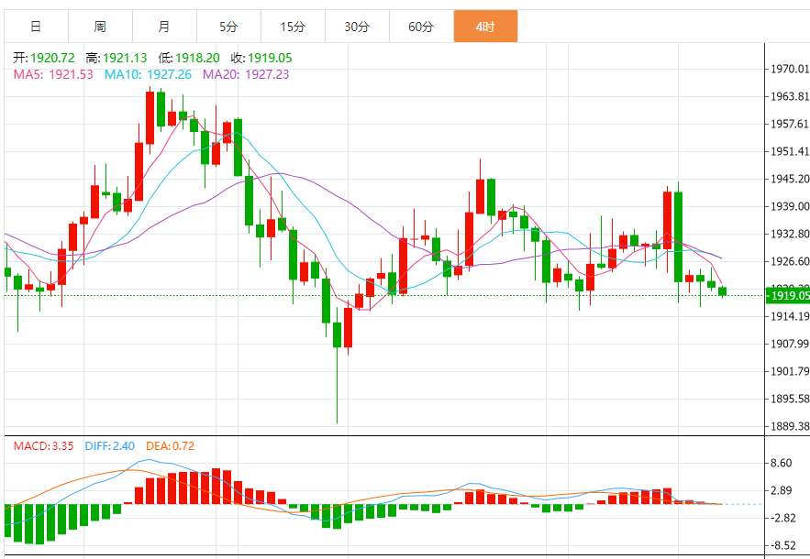Click the high price value 高:1921.13
Screen dimensions: 810x559
point(117,58)
